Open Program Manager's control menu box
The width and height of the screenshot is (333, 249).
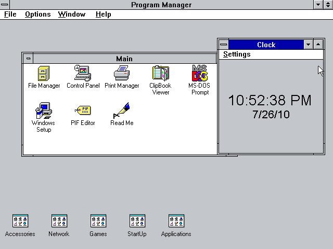[5, 5]
